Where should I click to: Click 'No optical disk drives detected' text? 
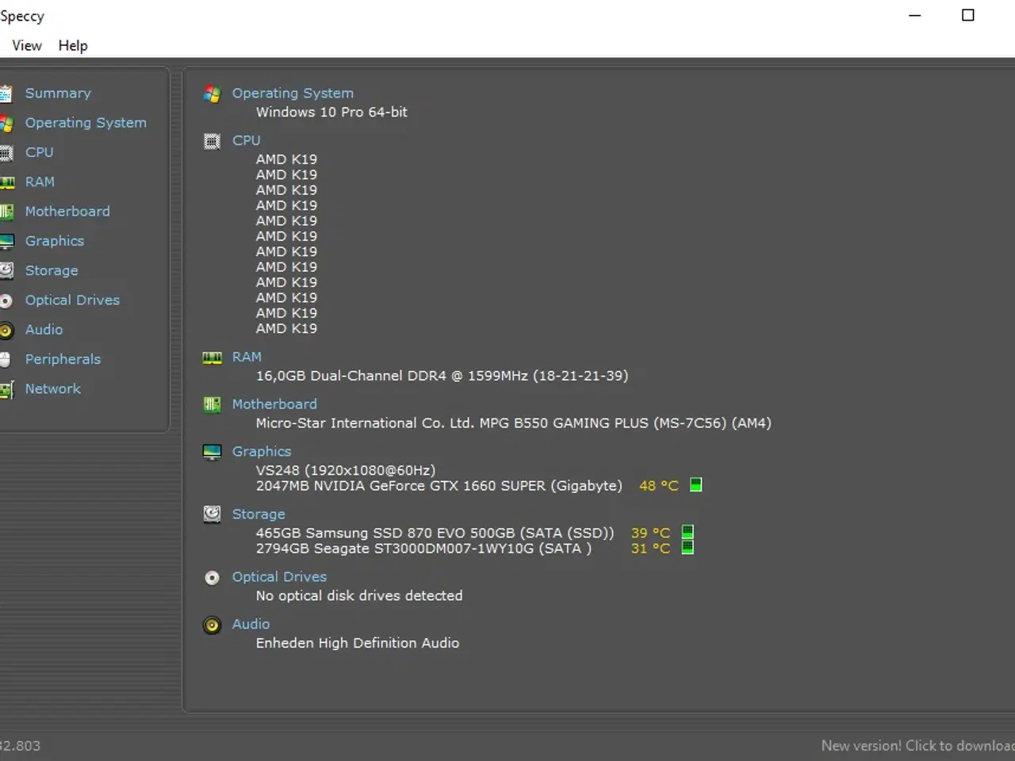[x=359, y=596]
